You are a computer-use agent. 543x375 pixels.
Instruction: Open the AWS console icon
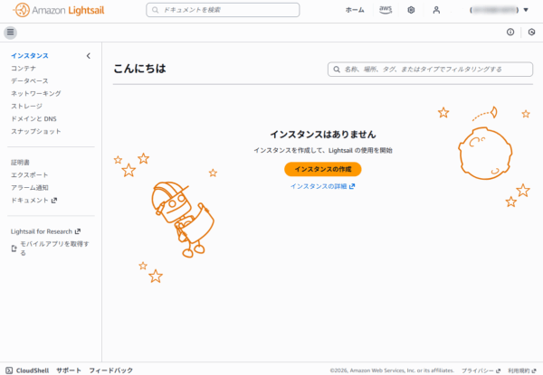click(386, 10)
